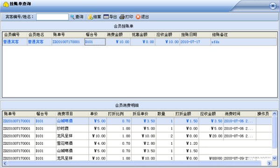Sort by 会员姓名 column header

tap(39, 35)
